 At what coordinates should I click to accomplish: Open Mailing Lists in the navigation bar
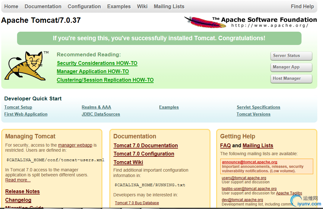[169, 6]
